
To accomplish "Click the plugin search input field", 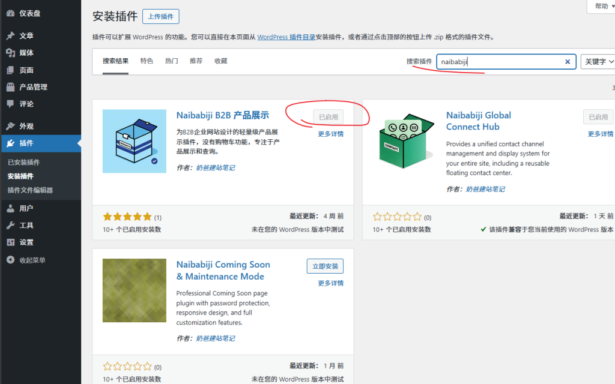I will point(500,62).
